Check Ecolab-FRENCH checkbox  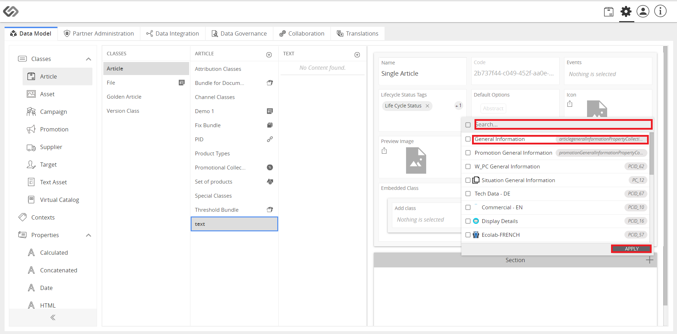pyautogui.click(x=468, y=235)
